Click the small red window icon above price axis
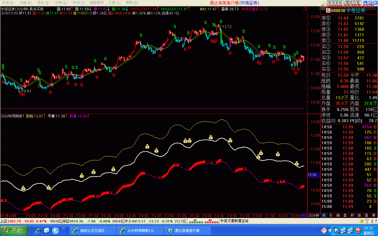The height and width of the screenshot is (236, 378). [305, 9]
